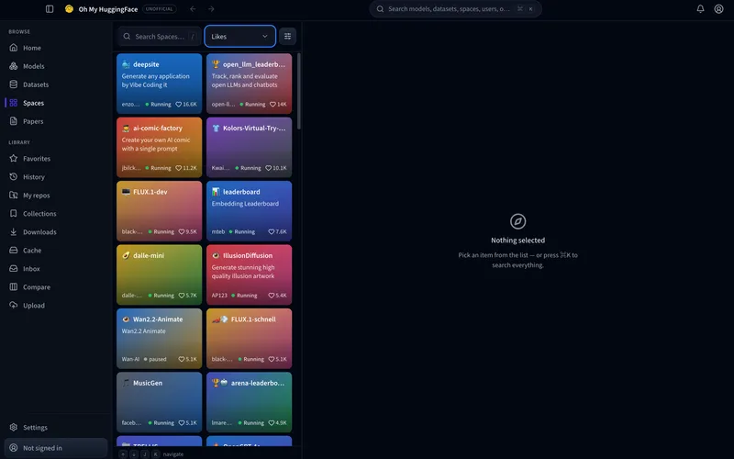Click the Downloads arrow icon

[x=14, y=232]
